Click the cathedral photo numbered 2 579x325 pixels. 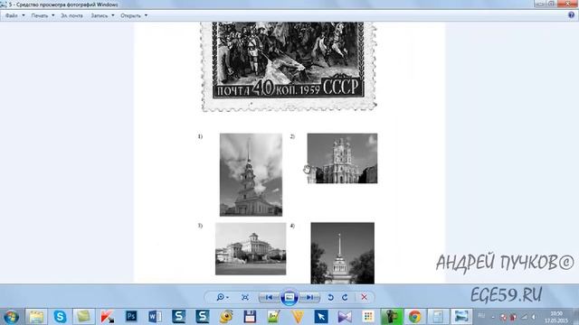[342, 159]
